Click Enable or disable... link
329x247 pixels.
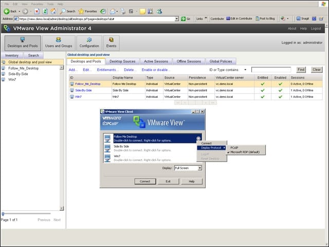click(x=156, y=70)
